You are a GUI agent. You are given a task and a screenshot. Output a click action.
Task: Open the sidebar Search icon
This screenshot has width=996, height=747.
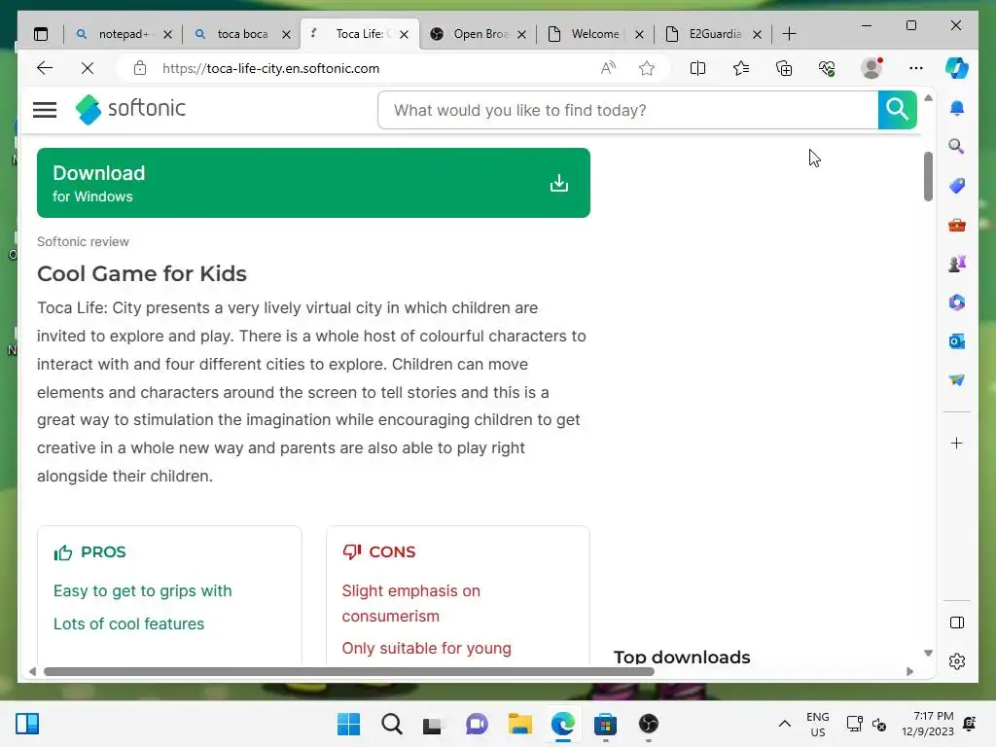pos(957,147)
